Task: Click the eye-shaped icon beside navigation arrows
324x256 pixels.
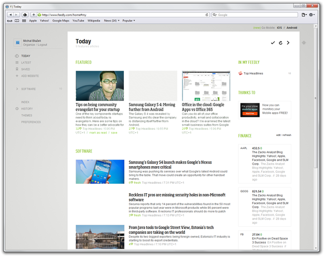Action: coord(25,15)
